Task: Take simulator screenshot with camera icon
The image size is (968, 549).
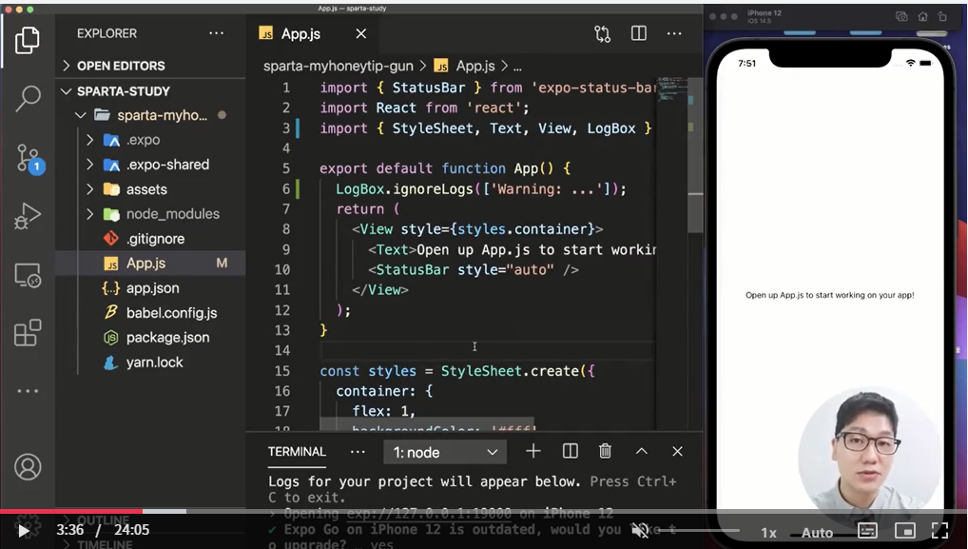Action: 902,17
